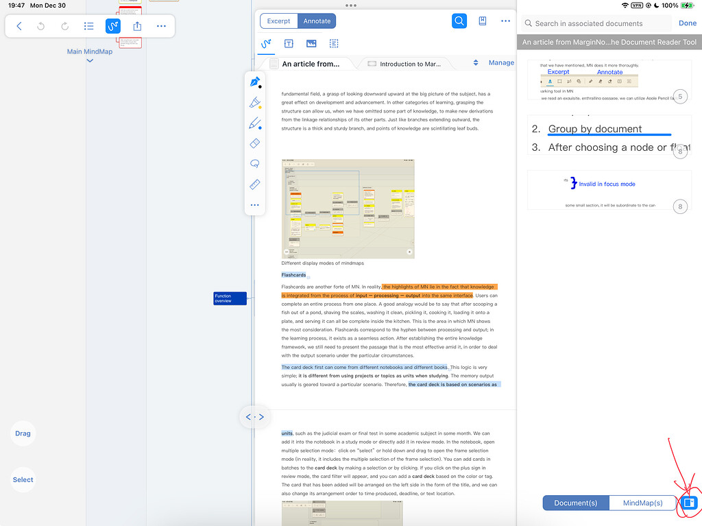Activate the lasso selection tool
Viewport: 702px width, 526px height.
(x=255, y=165)
